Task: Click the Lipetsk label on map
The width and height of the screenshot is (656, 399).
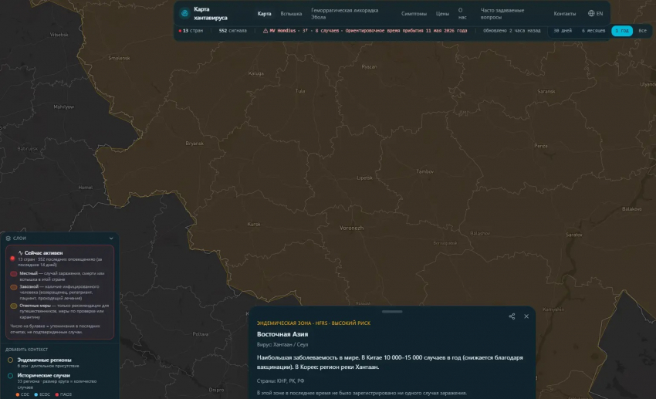Action: click(x=364, y=178)
